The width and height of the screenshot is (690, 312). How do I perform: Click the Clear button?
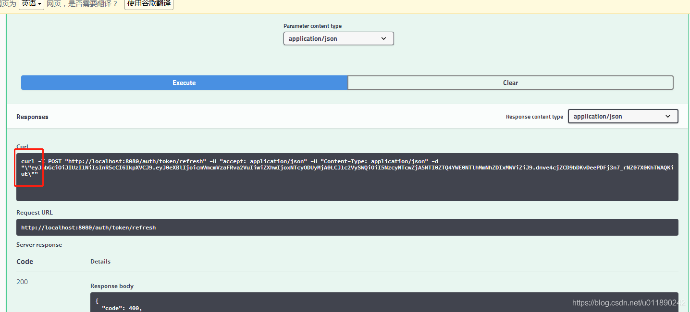pyautogui.click(x=510, y=83)
